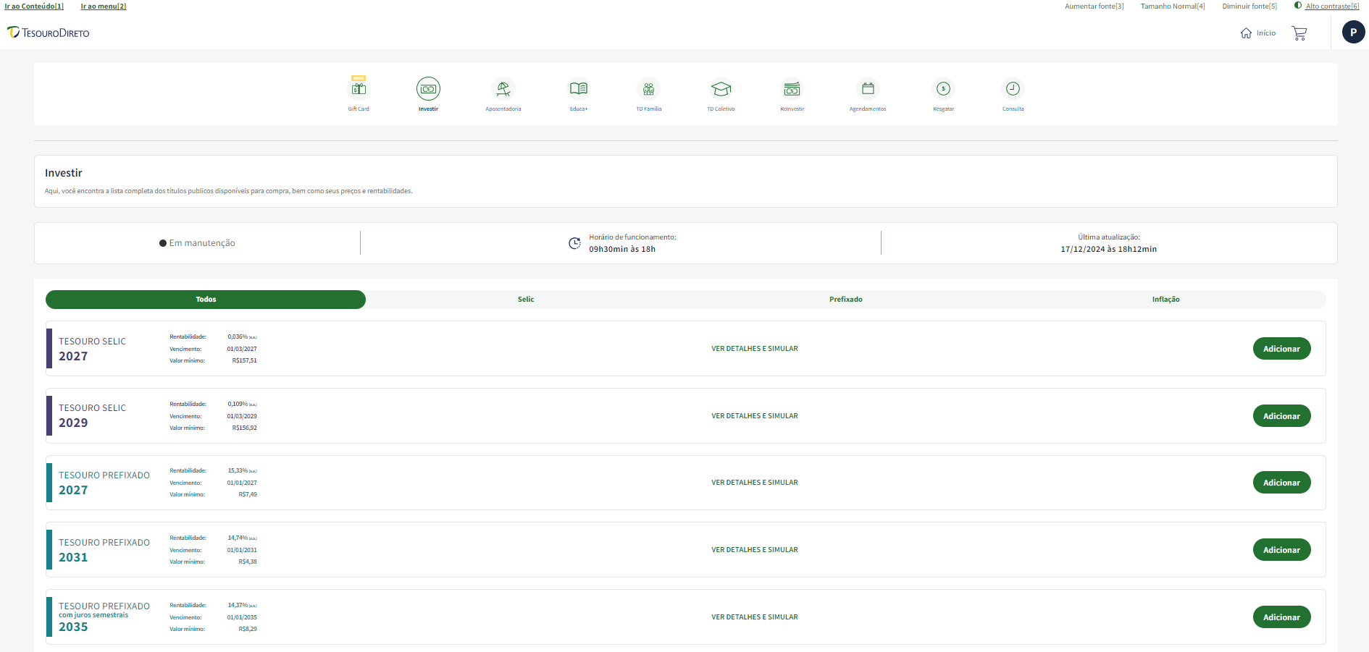View details and simulate Tesouro Selic 2029
The height and width of the screenshot is (652, 1369).
755,416
